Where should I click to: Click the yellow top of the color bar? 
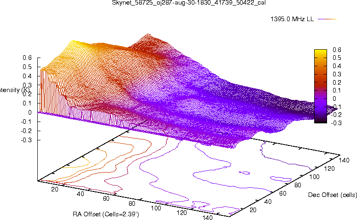320,51
